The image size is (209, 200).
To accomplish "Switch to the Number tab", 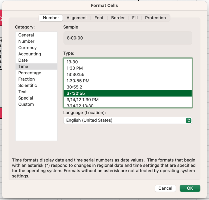I will point(51,18).
